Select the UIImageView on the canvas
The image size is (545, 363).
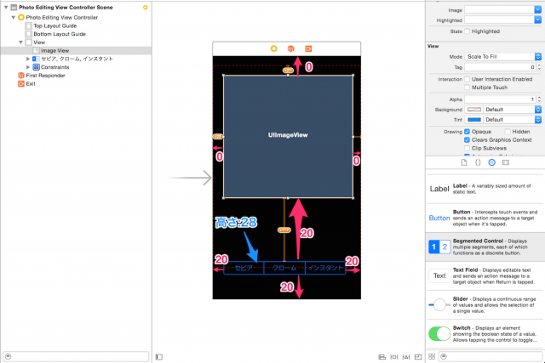pos(288,137)
